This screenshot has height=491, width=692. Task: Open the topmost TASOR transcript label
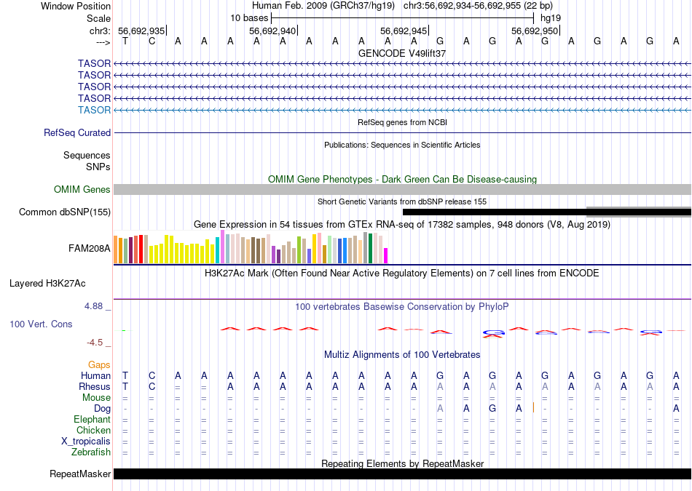pyautogui.click(x=94, y=64)
